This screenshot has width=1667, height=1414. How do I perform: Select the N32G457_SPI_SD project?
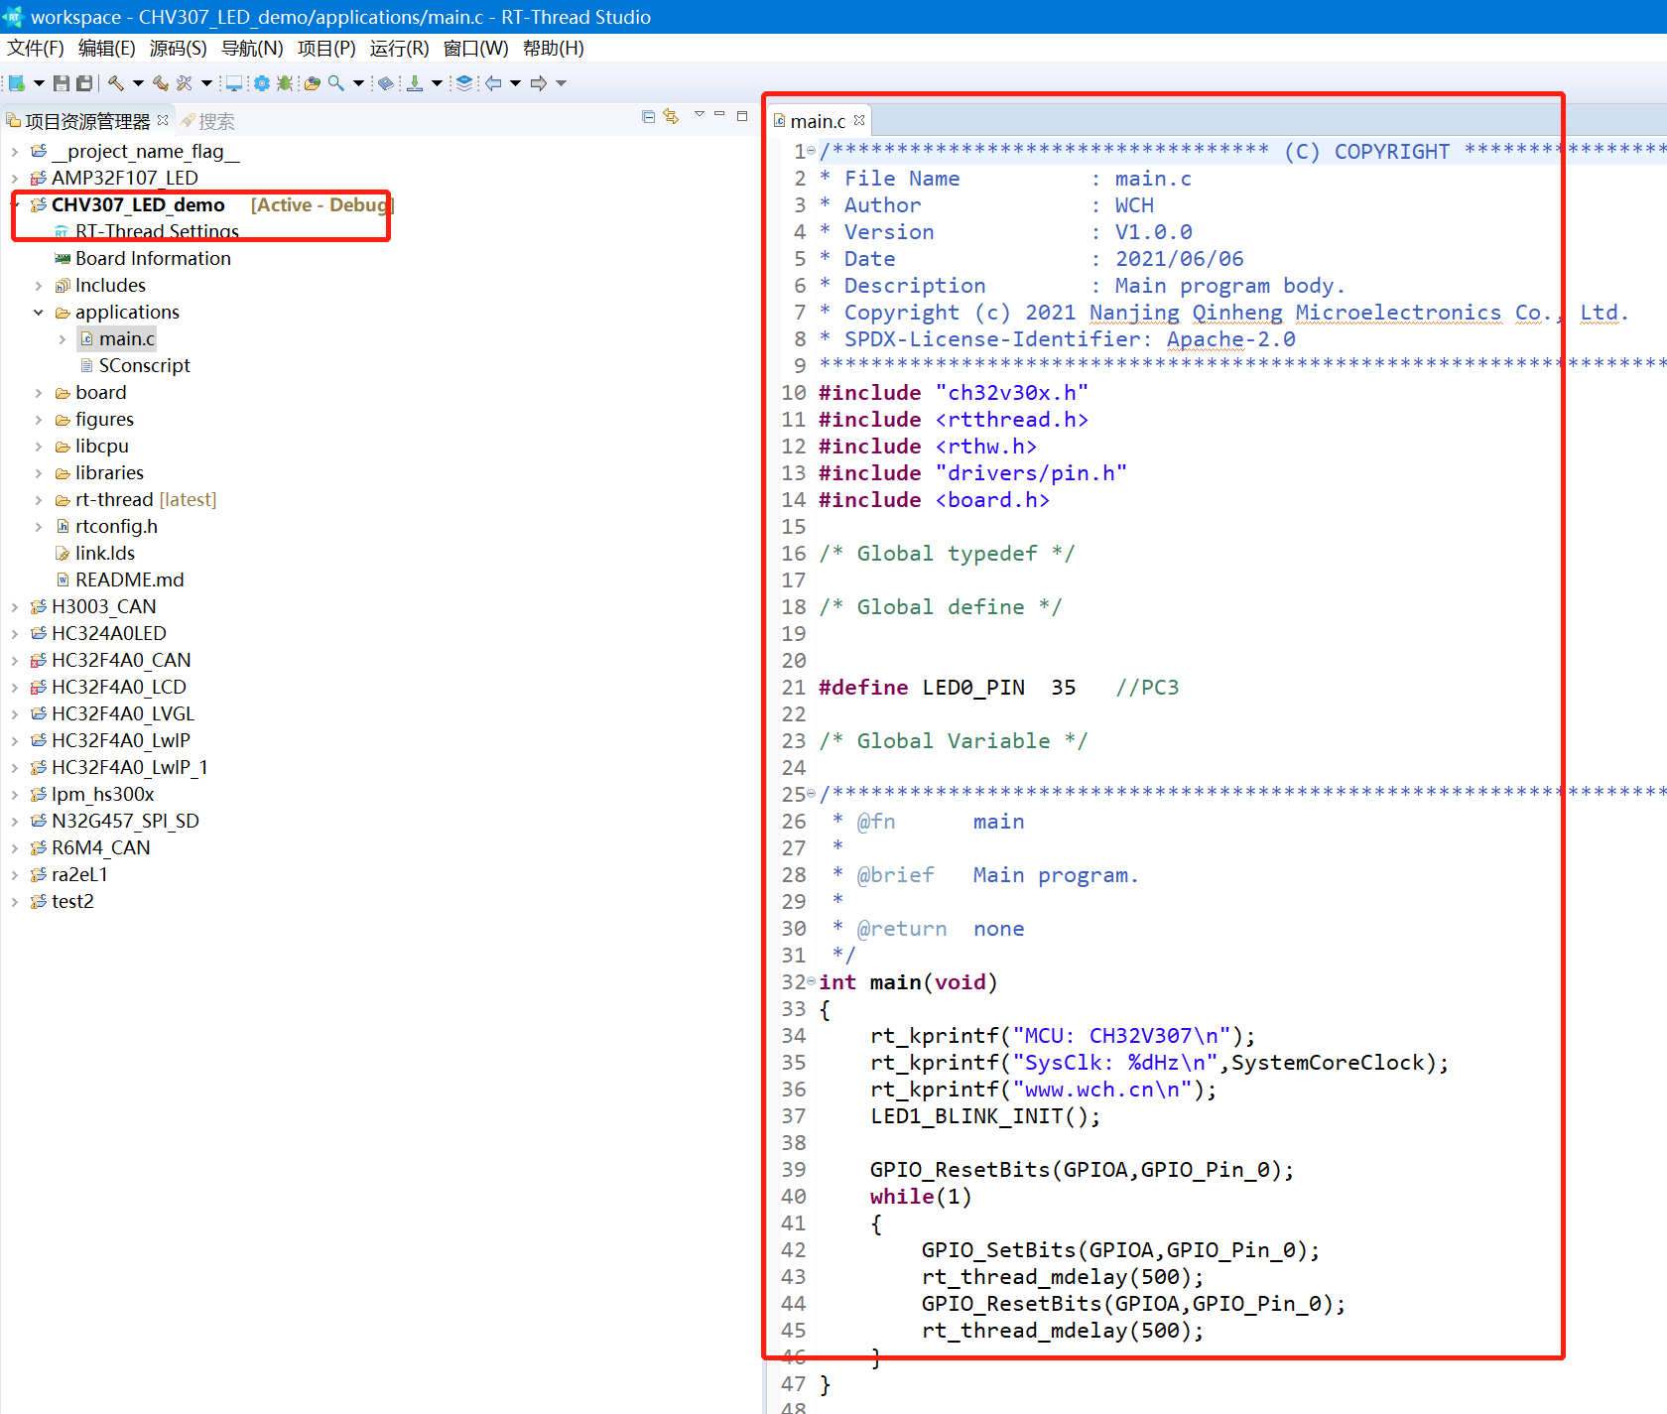pyautogui.click(x=114, y=821)
